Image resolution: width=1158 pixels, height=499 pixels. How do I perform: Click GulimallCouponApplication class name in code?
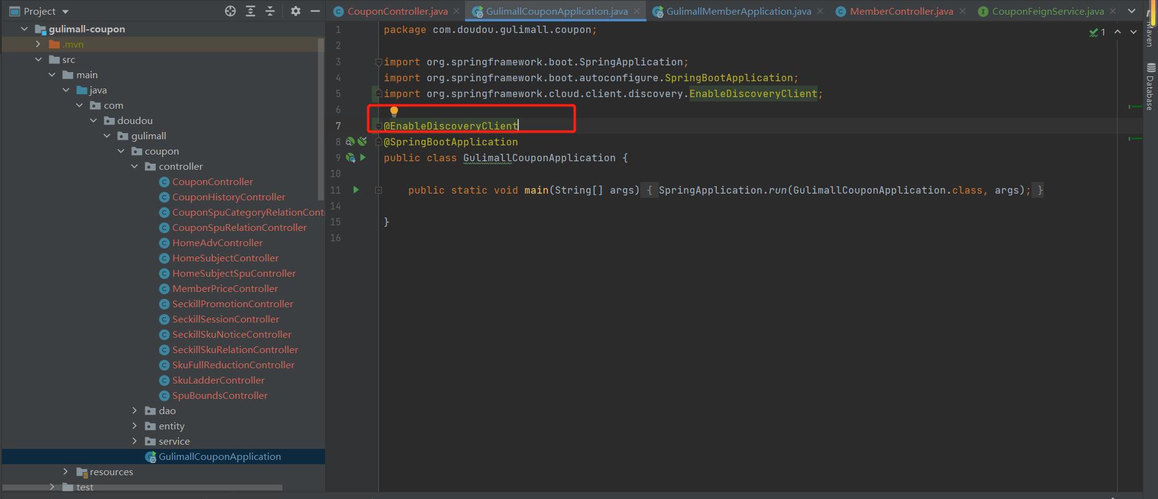pyautogui.click(x=539, y=158)
